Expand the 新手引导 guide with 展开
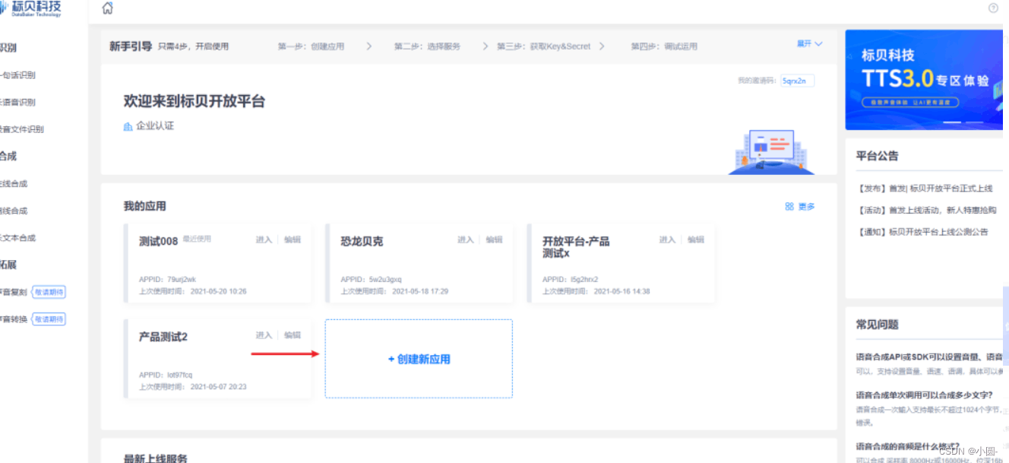Image resolution: width=1009 pixels, height=463 pixels. 809,44
